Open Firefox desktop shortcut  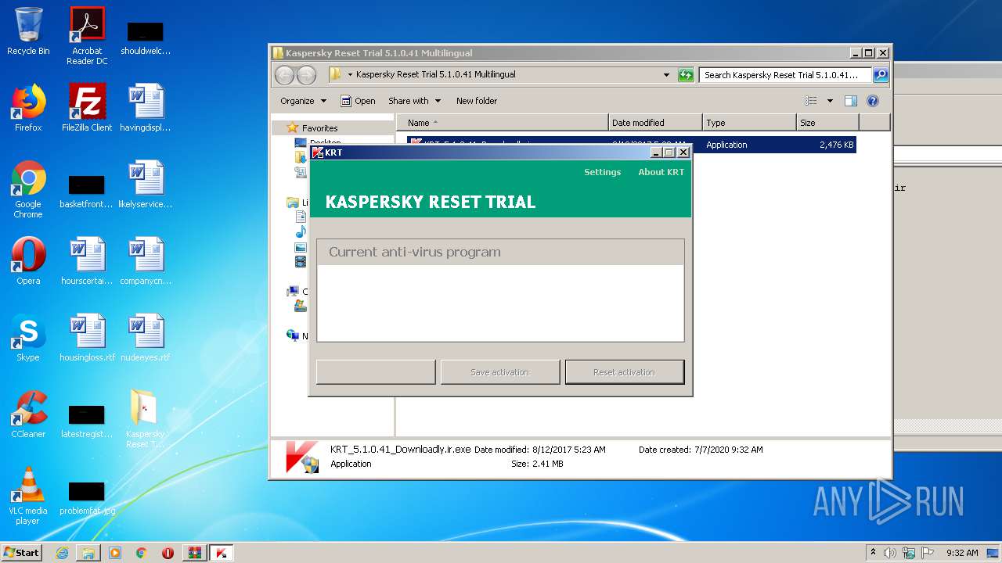point(28,108)
